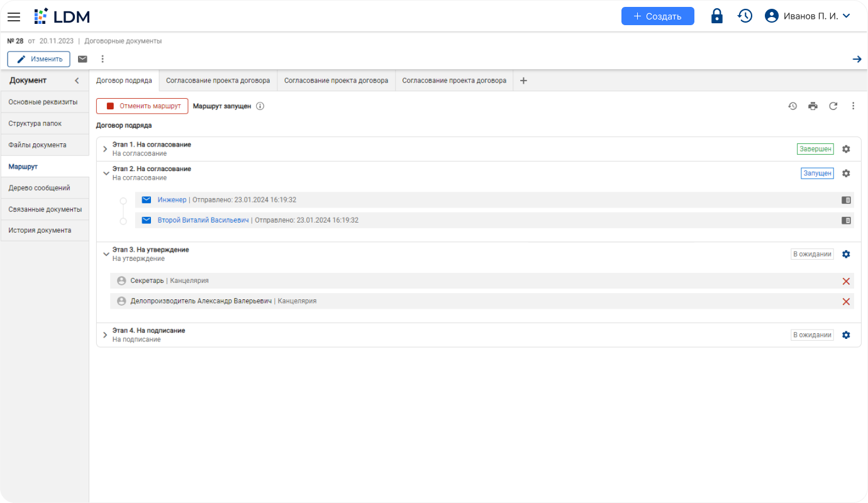868x503 pixels.
Task: Show info icon beside Маршрут запущен
Action: [260, 106]
